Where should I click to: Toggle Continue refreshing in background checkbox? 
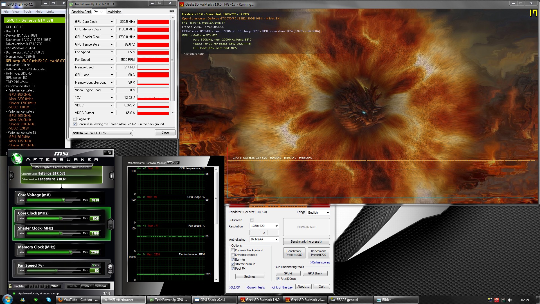pyautogui.click(x=75, y=124)
